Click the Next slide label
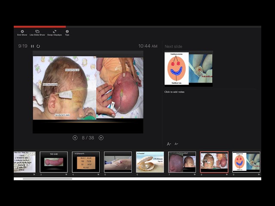Image resolution: width=275 pixels, height=206 pixels. tap(173, 46)
